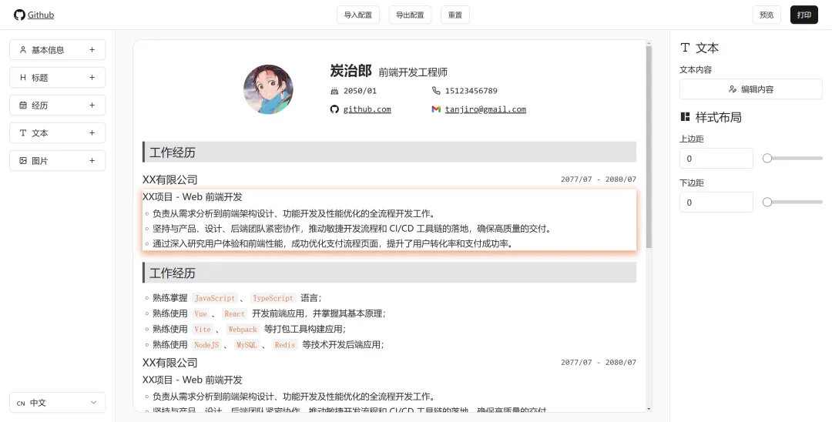Click the black 打印 button

pos(803,15)
